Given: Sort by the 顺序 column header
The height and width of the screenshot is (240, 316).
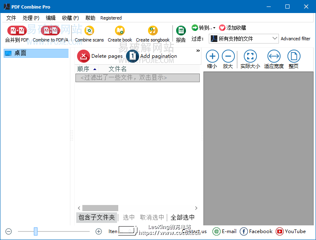Looking at the screenshot, I should pos(87,69).
